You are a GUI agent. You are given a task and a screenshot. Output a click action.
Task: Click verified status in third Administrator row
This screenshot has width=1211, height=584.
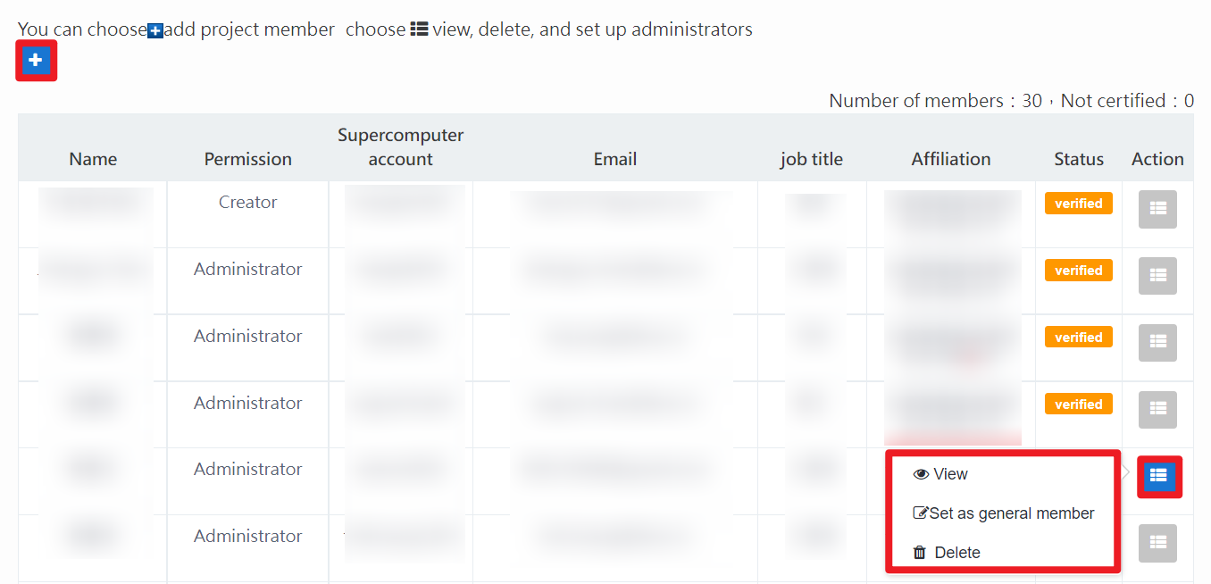[x=1078, y=405]
